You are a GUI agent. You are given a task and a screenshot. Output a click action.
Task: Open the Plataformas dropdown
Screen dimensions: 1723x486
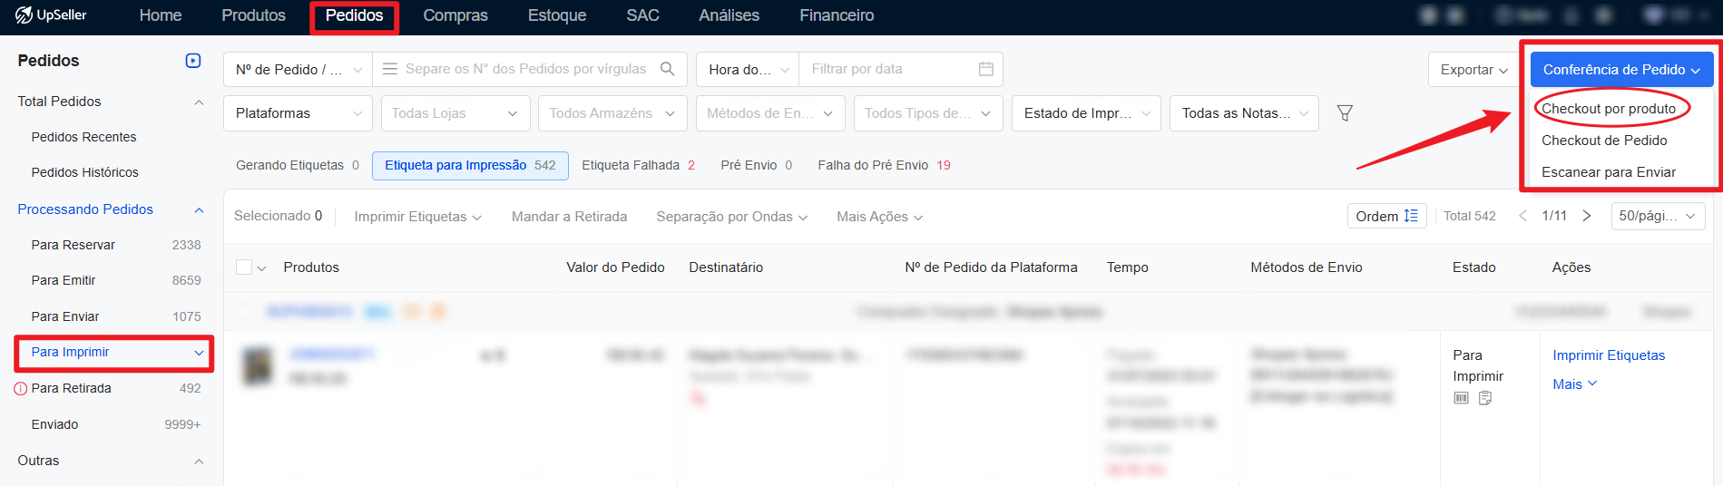pos(298,113)
